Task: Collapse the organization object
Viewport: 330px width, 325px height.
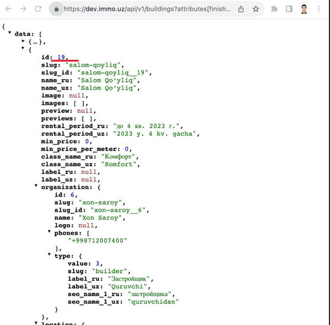Action: 36,186
